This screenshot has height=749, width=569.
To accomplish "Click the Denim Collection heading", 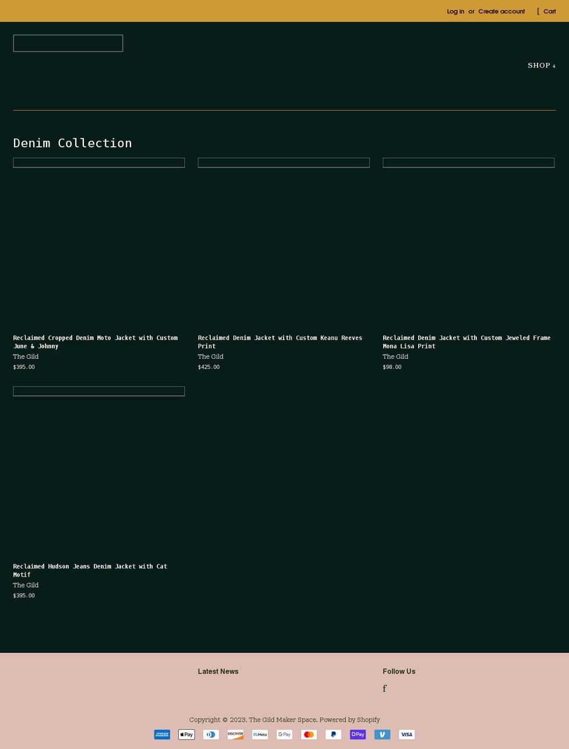I will (72, 143).
